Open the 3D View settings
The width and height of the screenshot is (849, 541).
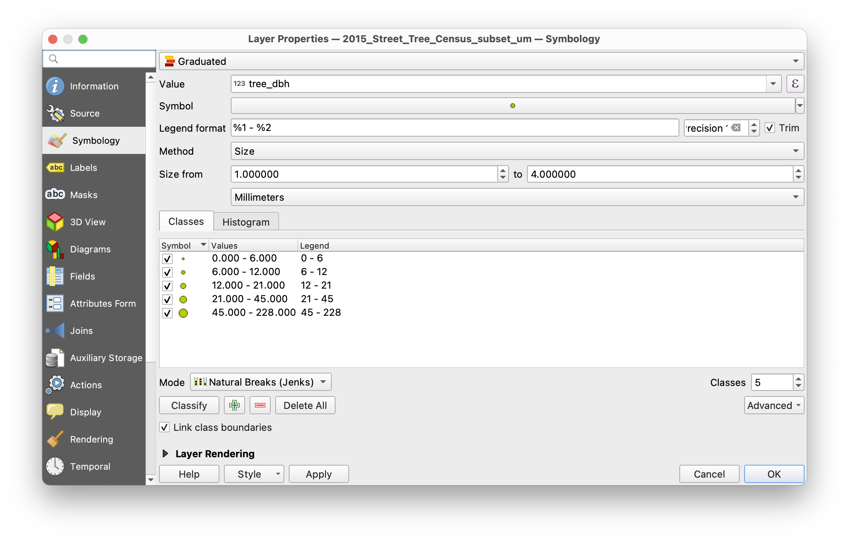87,222
